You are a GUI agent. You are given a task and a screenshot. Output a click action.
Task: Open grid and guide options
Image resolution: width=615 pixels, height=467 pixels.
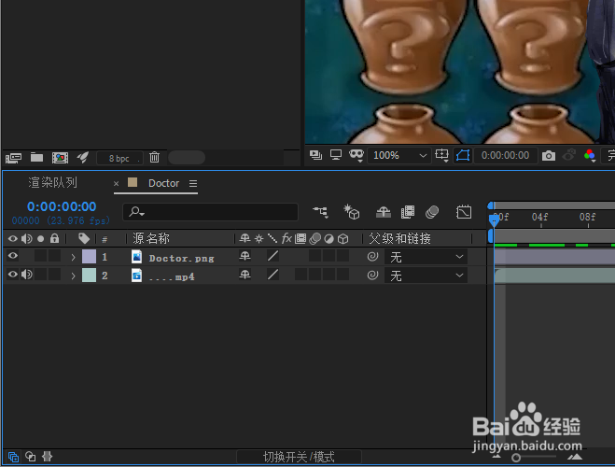[x=442, y=155]
